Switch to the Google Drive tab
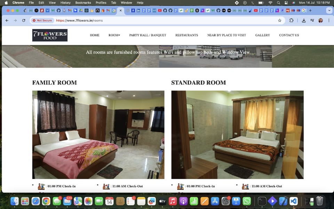Image resolution: width=334 pixels, height=209 pixels. coord(81,10)
